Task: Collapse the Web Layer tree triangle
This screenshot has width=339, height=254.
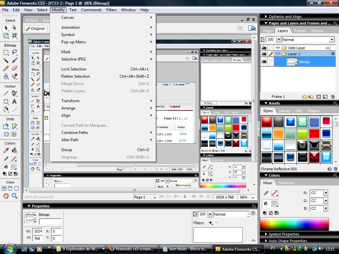Action: [x=278, y=48]
